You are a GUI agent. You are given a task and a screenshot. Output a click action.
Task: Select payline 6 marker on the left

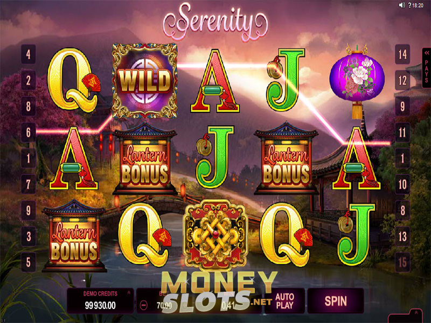click(x=29, y=132)
